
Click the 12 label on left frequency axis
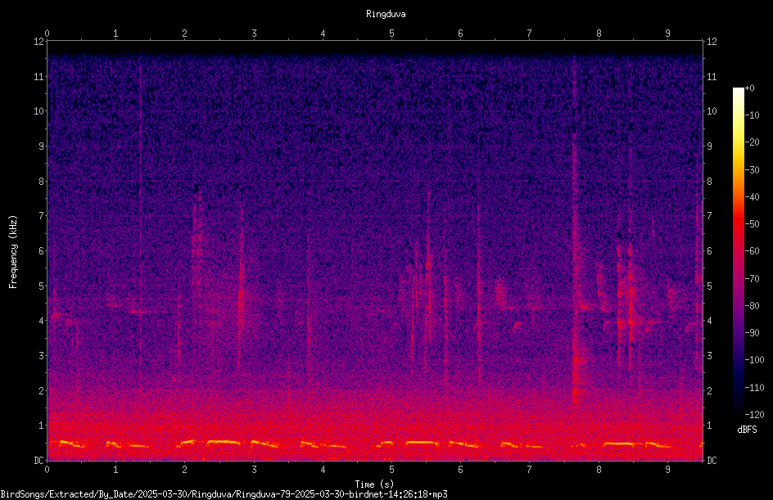tap(39, 42)
